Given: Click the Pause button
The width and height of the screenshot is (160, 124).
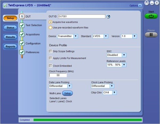Looking at the screenshot, I should point(151,35).
